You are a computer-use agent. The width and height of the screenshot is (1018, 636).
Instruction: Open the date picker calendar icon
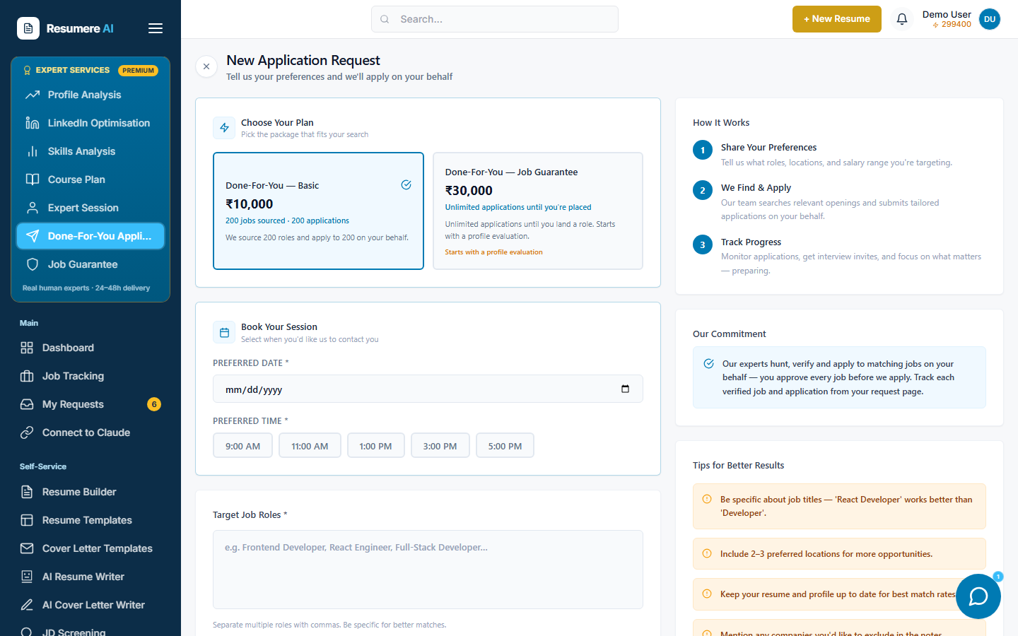point(625,389)
